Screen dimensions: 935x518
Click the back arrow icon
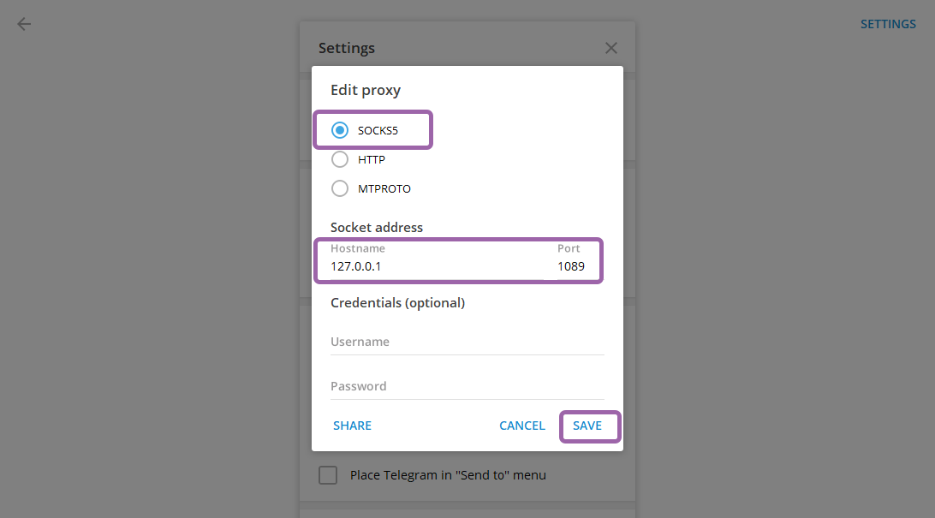pyautogui.click(x=24, y=24)
